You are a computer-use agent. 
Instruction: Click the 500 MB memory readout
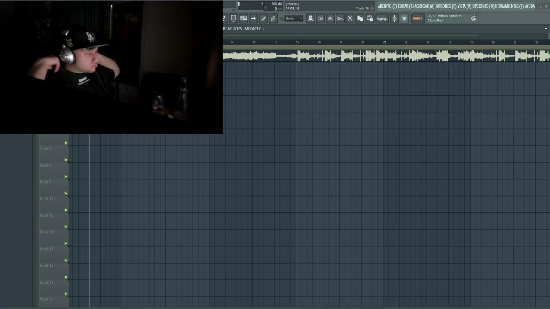tap(277, 4)
